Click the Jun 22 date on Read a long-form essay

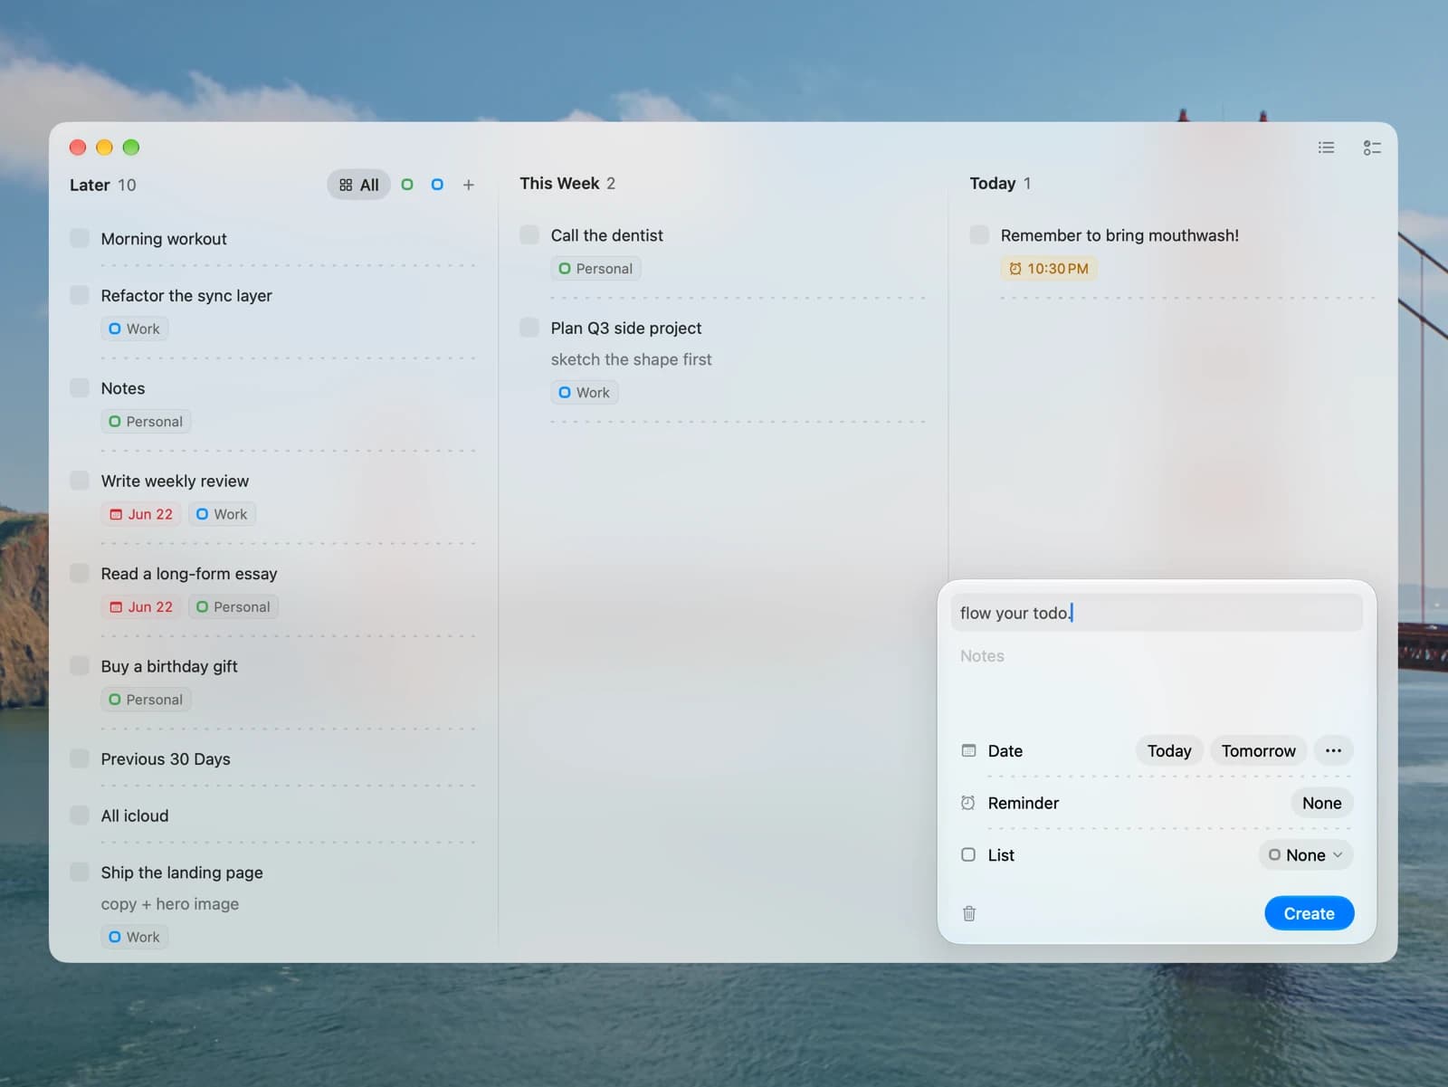click(141, 607)
